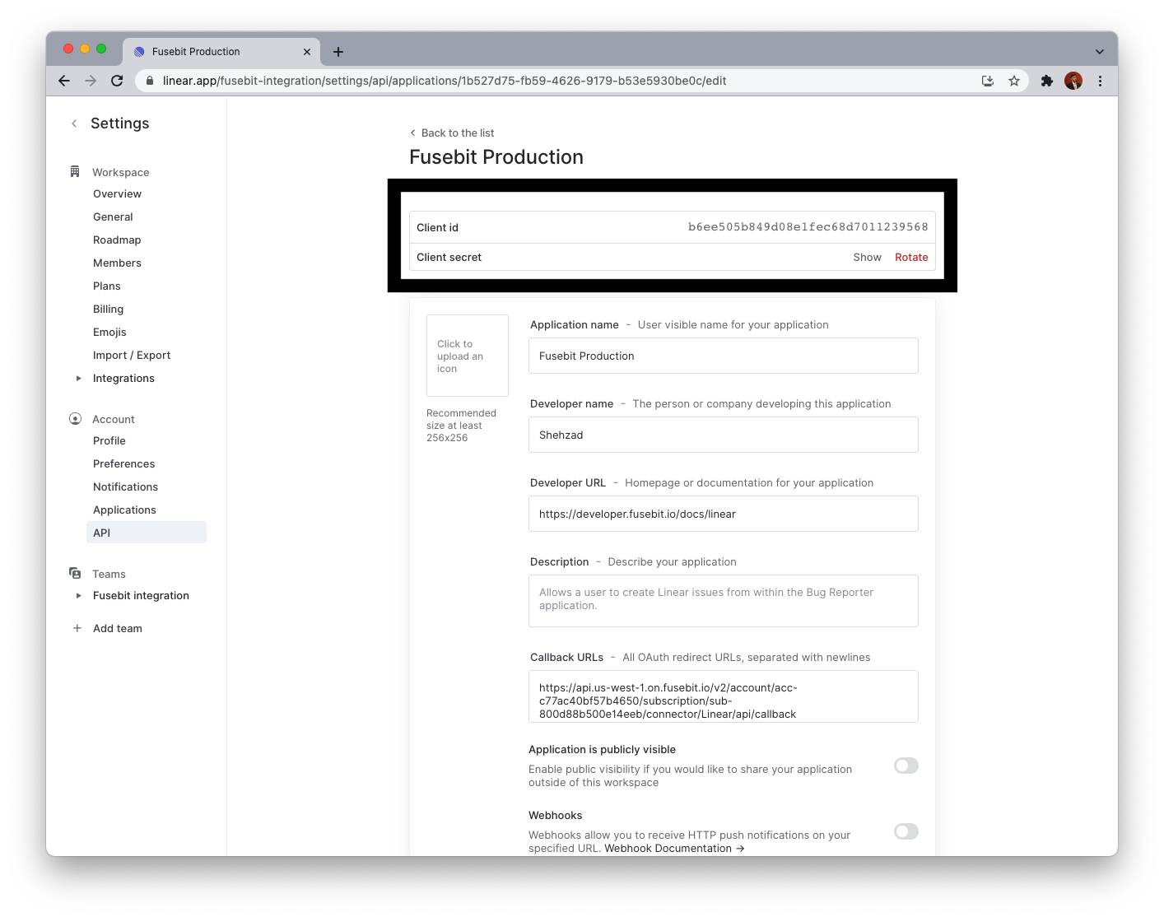Edit the Description text area

724,601
